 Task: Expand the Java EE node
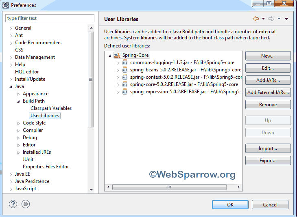(x=11, y=174)
